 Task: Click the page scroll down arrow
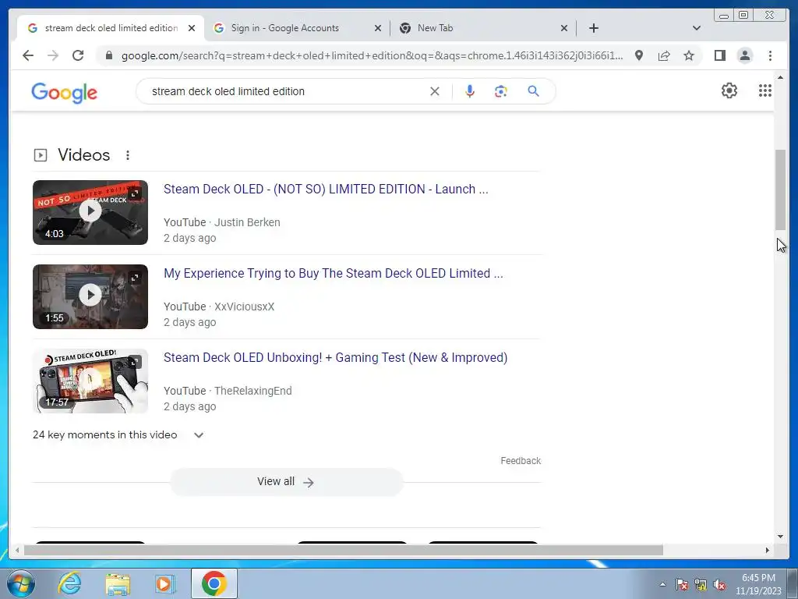coord(780,537)
